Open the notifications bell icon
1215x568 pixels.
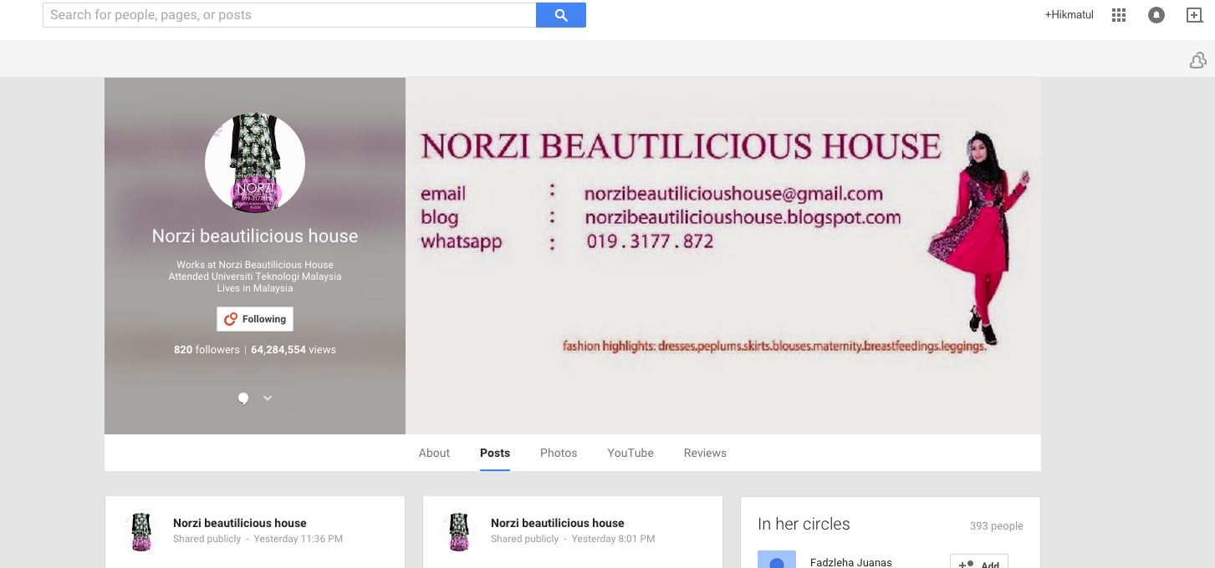(1156, 15)
